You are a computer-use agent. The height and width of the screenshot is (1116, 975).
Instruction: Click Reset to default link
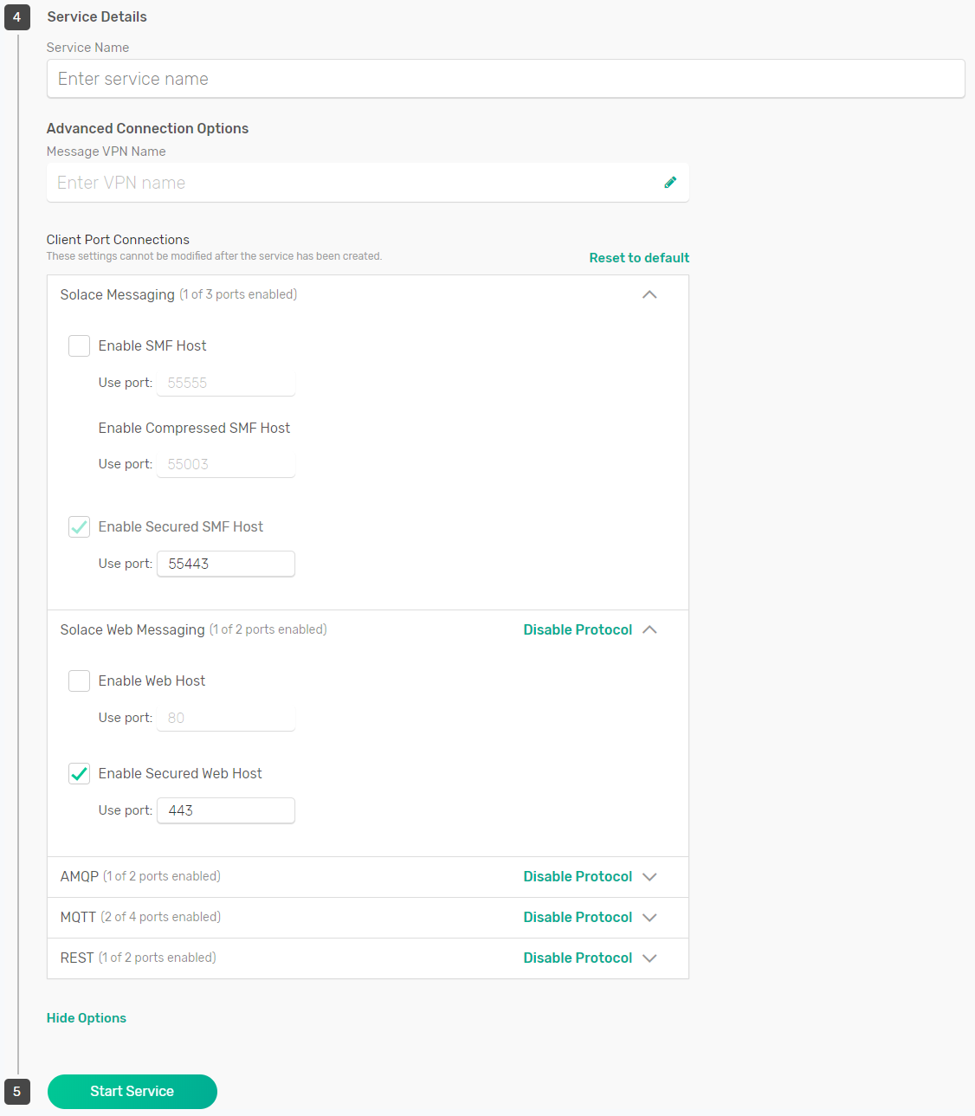(639, 258)
